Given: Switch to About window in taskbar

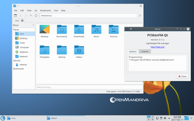Looking at the screenshot, I should coord(66,118).
